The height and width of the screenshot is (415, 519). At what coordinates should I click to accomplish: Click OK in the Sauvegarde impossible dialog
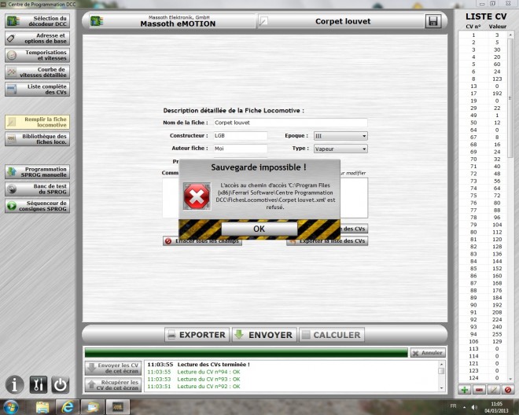tap(259, 229)
